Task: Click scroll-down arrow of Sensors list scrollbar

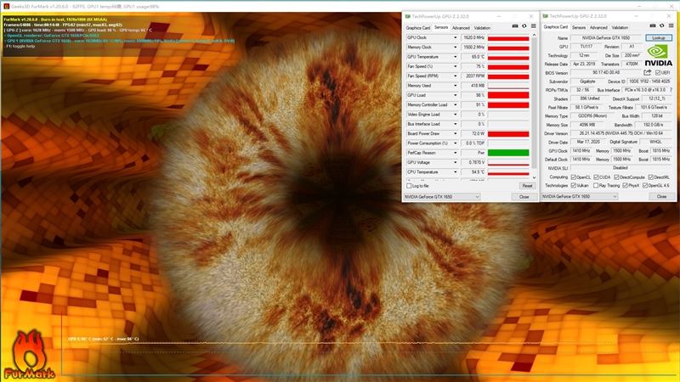Action: coord(534,177)
